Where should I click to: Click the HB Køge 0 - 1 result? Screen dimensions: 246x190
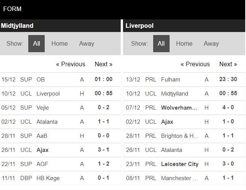[104, 178]
